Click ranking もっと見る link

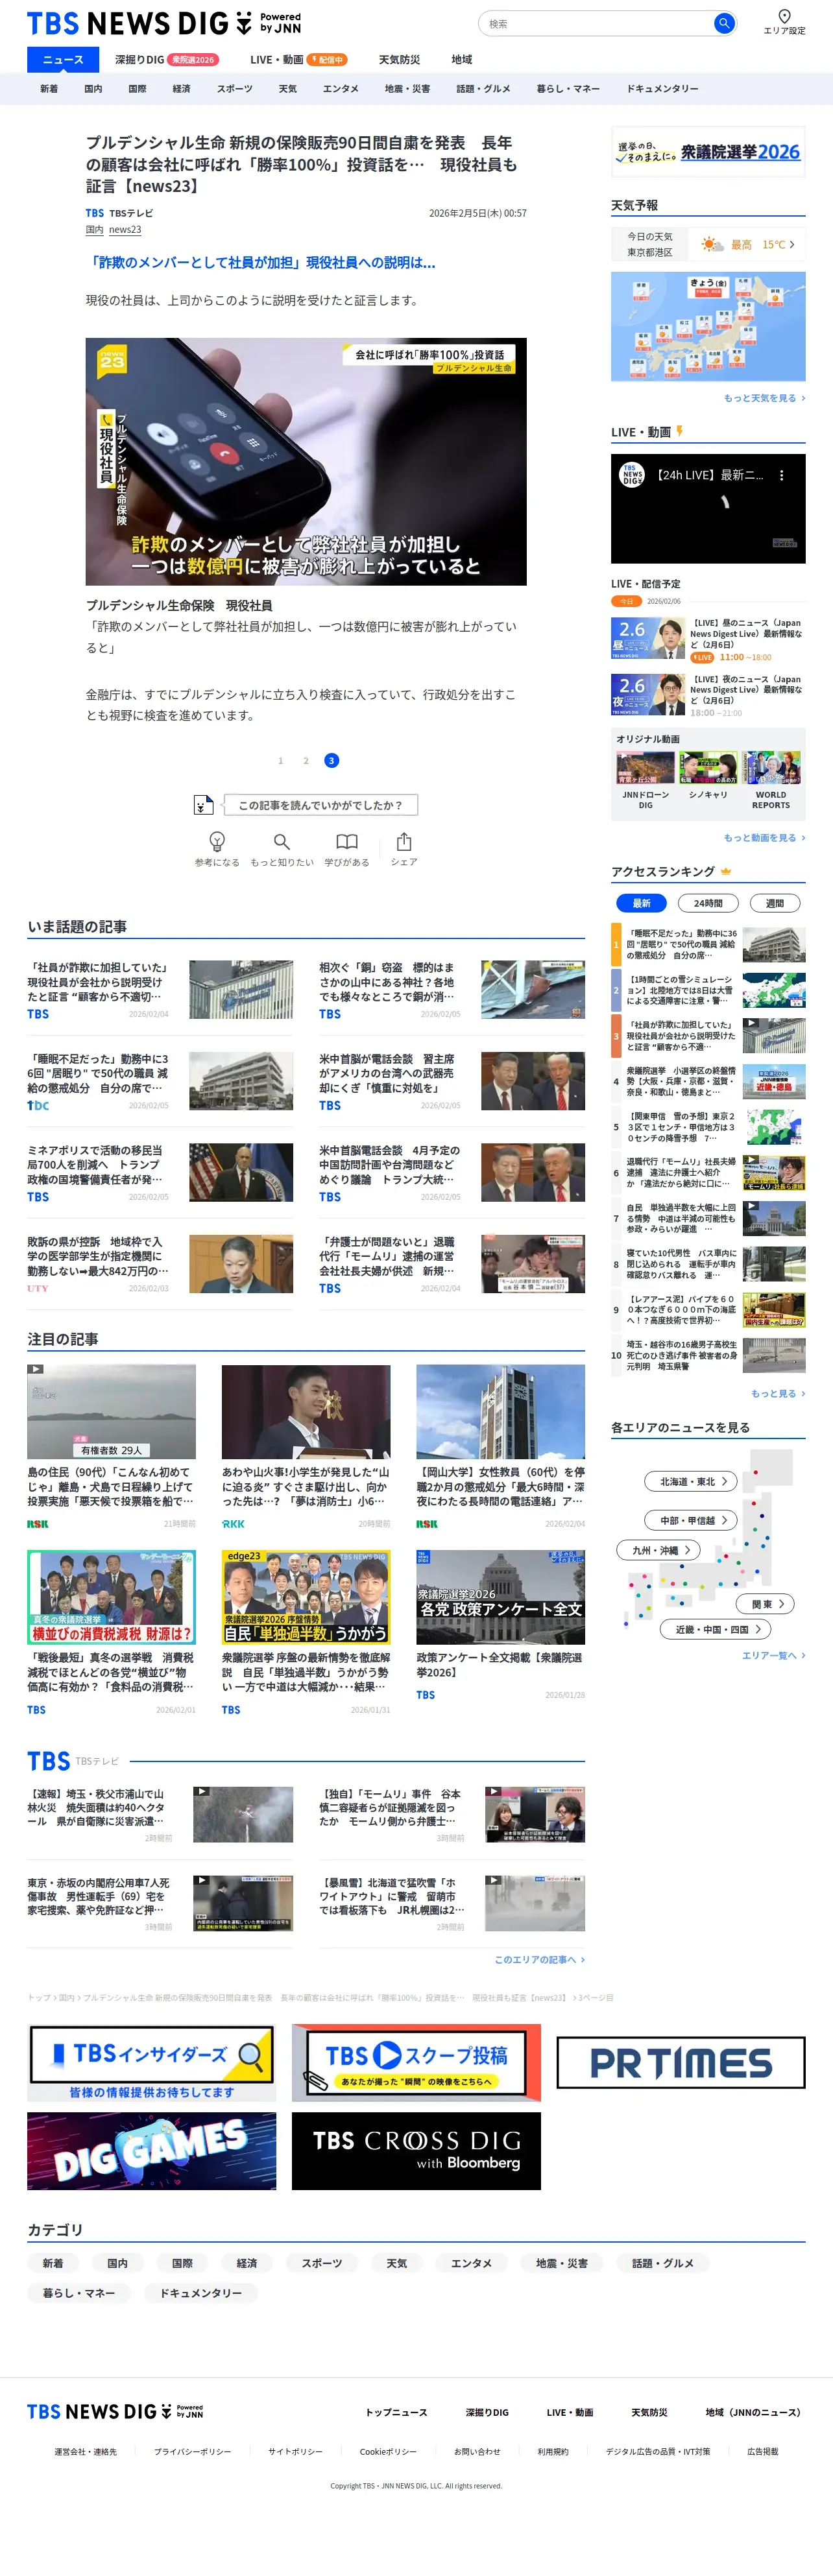click(778, 1393)
